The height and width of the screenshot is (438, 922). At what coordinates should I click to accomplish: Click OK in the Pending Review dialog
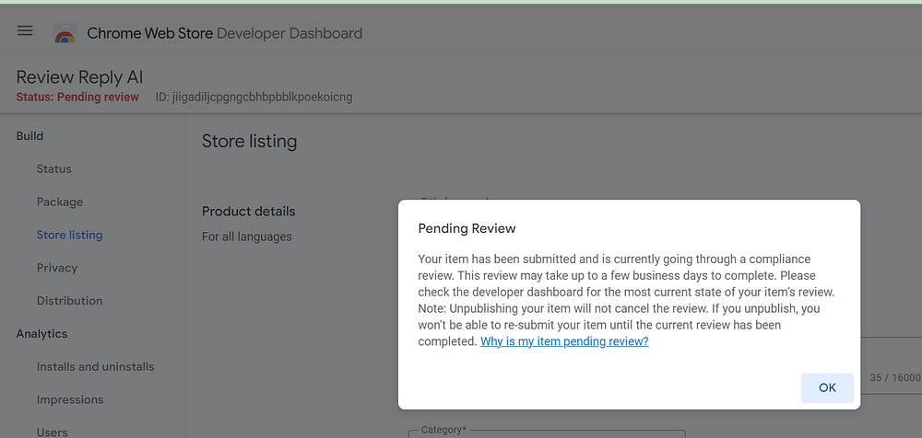[827, 387]
